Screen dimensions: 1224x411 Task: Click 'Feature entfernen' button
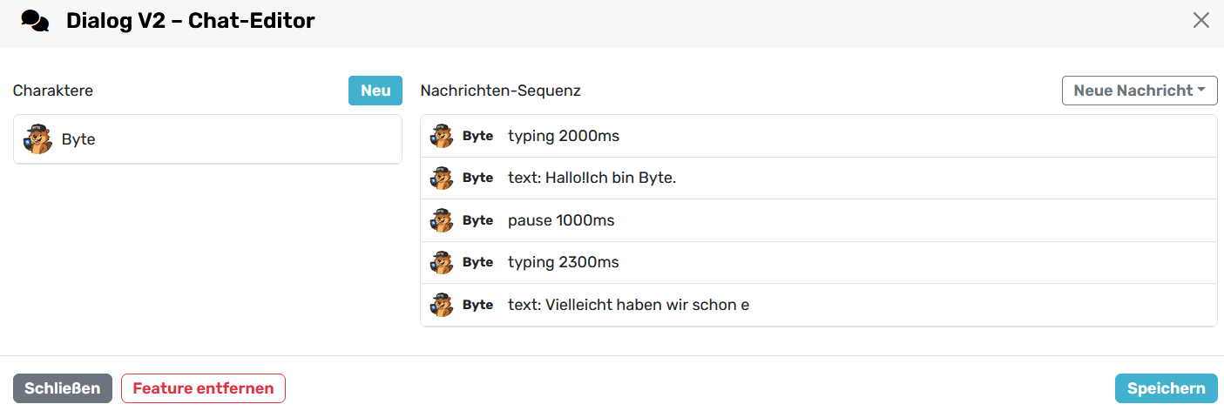point(203,388)
